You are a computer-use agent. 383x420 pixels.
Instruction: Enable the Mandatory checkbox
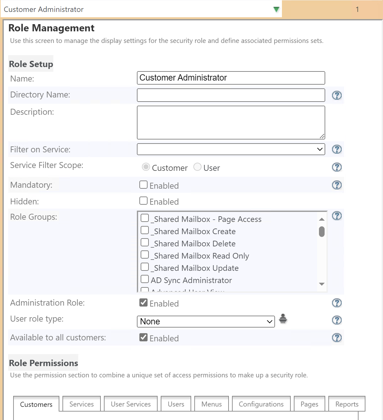143,185
